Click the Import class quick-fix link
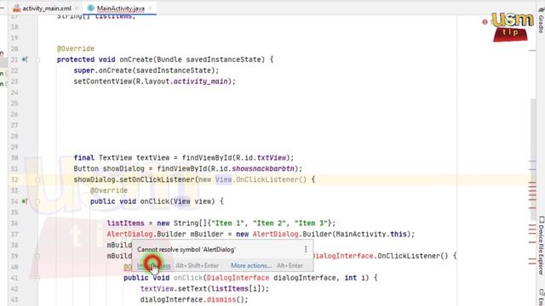The width and height of the screenshot is (545, 306). point(153,266)
